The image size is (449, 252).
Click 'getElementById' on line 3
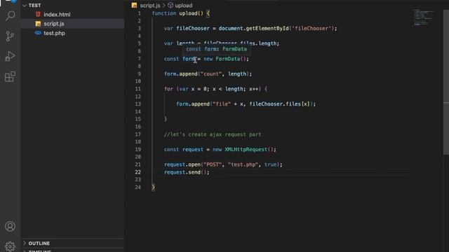click(x=267, y=28)
